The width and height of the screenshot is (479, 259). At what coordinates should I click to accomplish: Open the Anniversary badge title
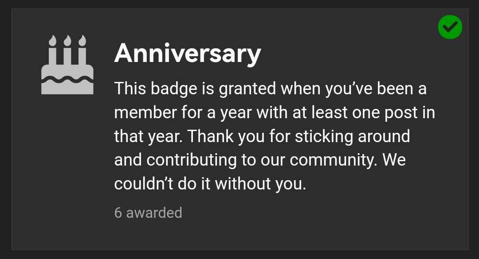[x=188, y=54]
